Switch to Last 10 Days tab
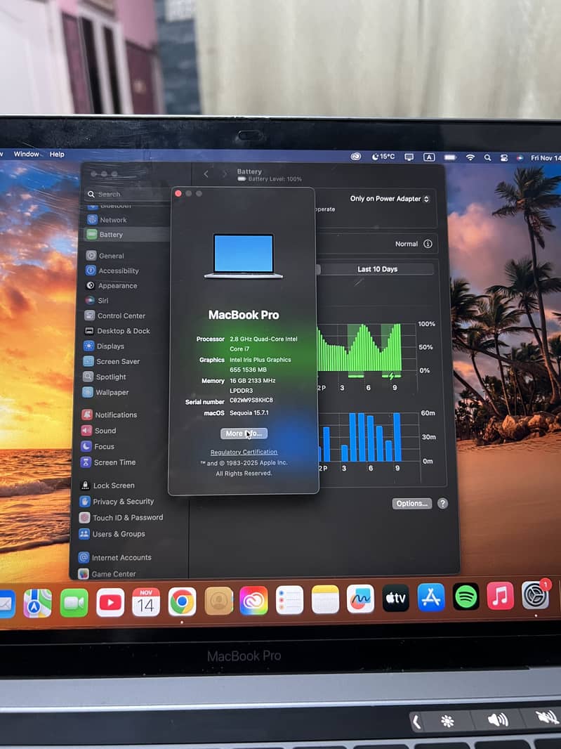The image size is (561, 749). pos(377,269)
